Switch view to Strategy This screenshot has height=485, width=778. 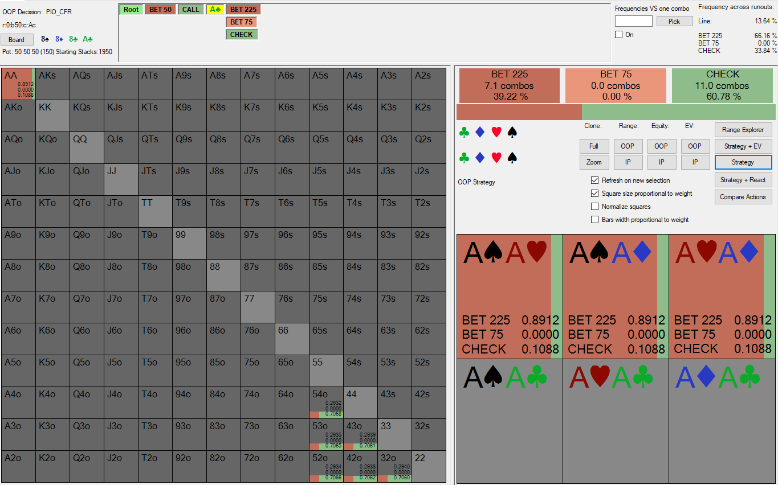[x=743, y=162]
